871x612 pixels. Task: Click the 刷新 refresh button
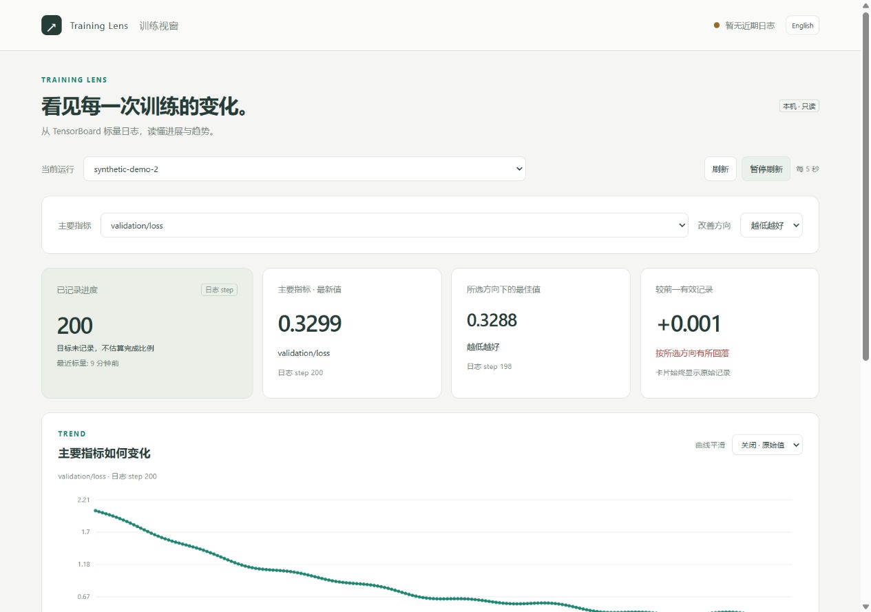tap(720, 169)
